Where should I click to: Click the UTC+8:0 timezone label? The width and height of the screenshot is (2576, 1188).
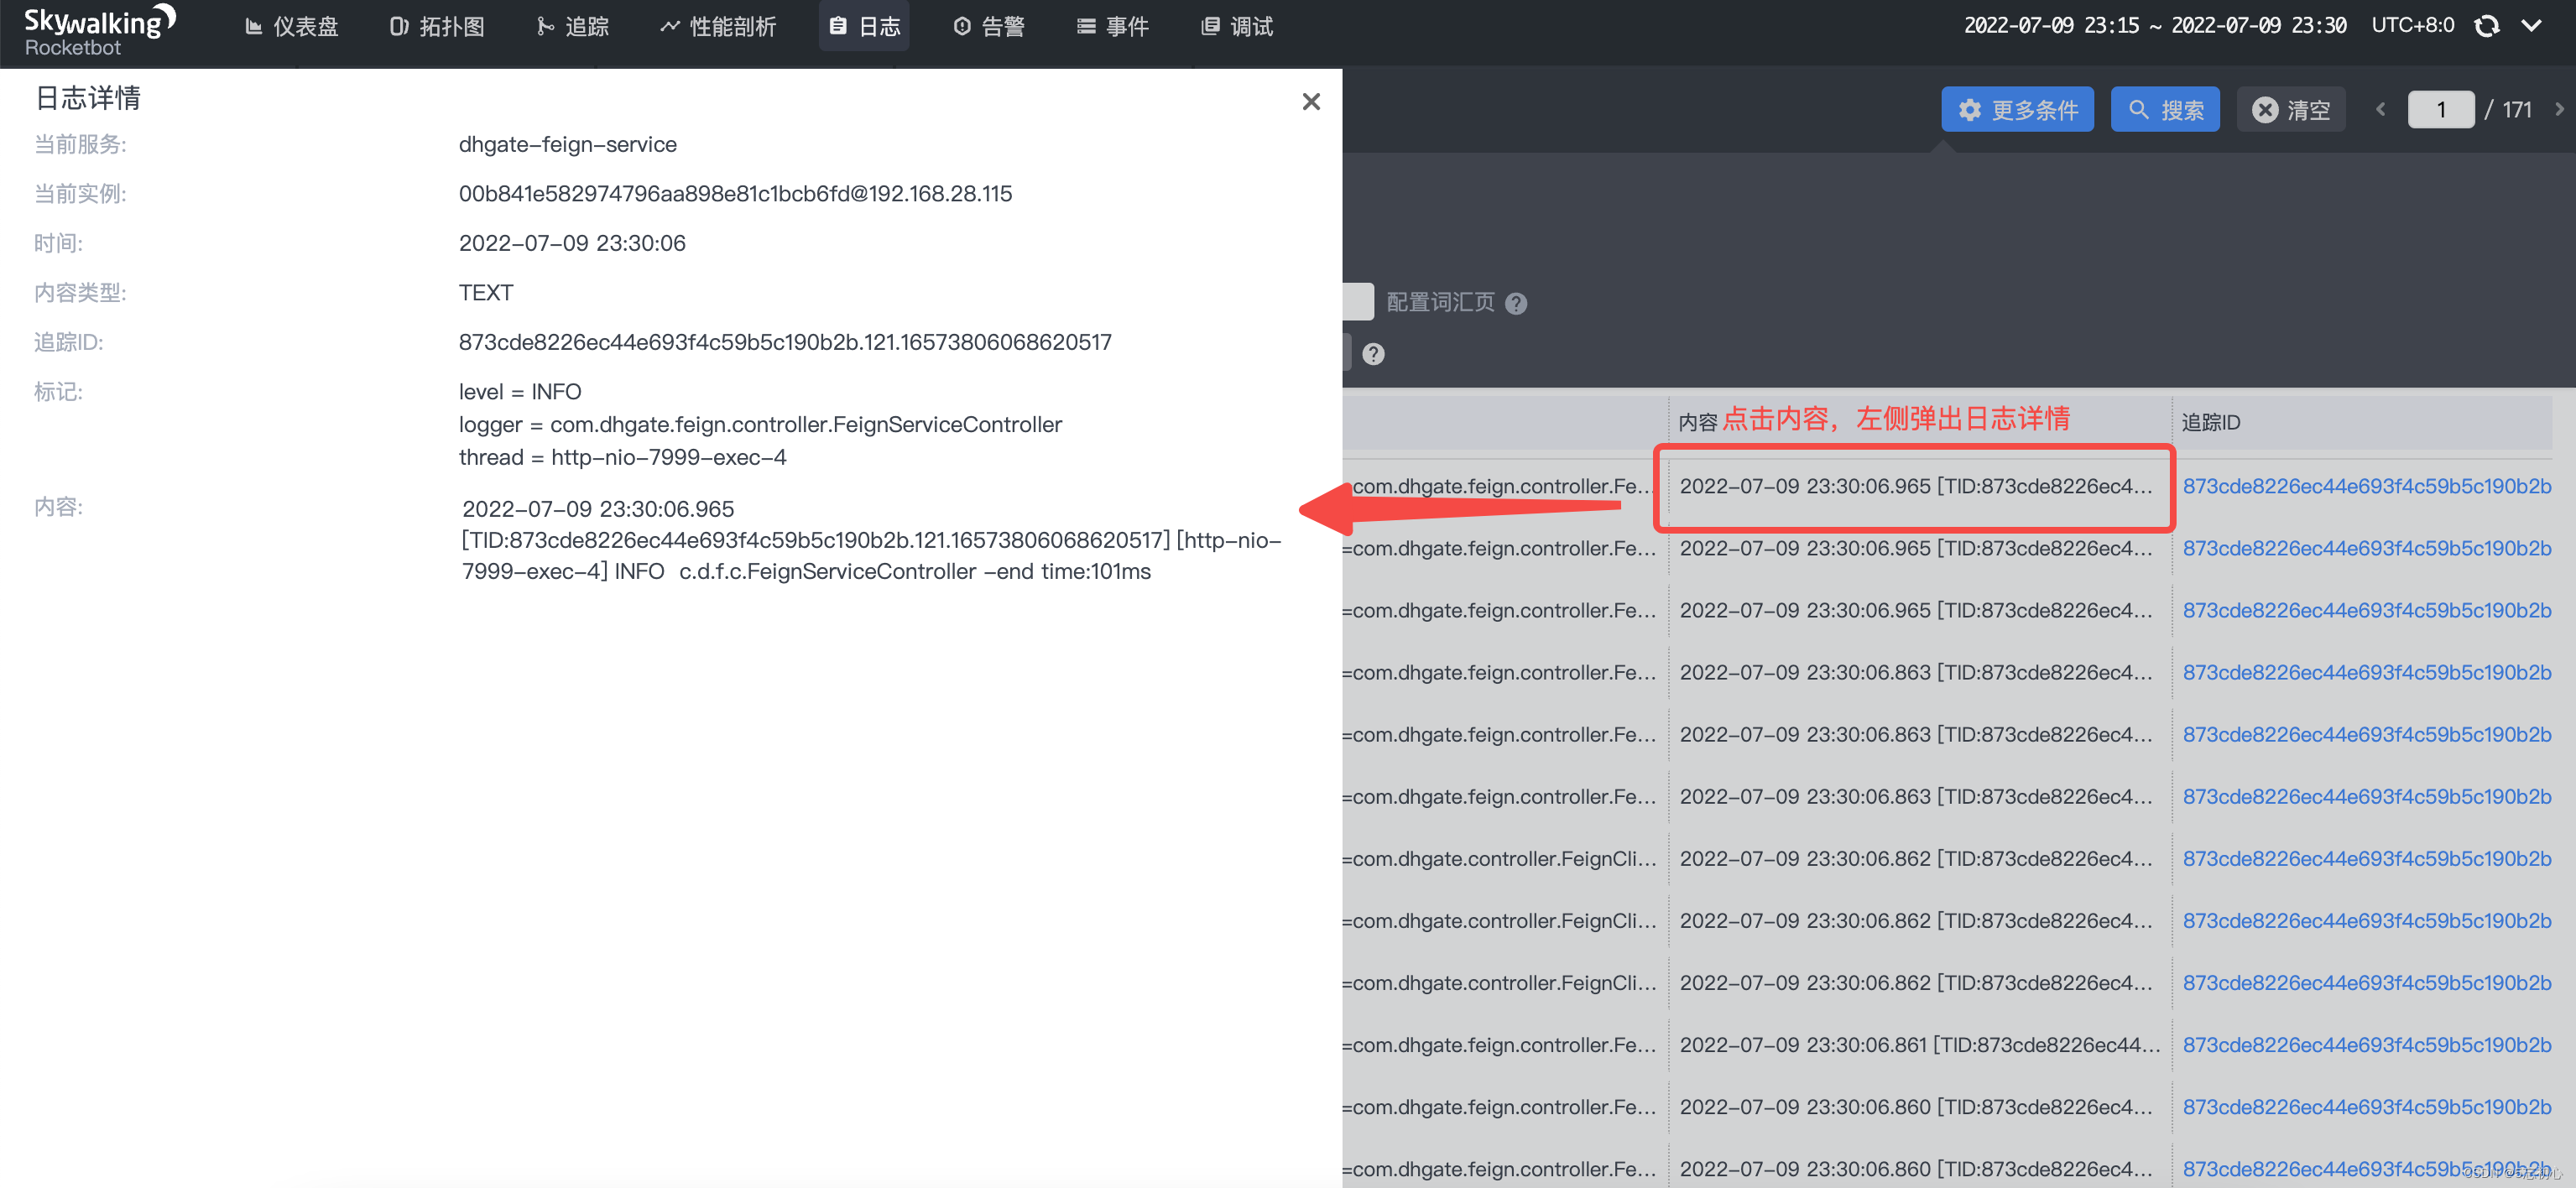click(x=2412, y=26)
